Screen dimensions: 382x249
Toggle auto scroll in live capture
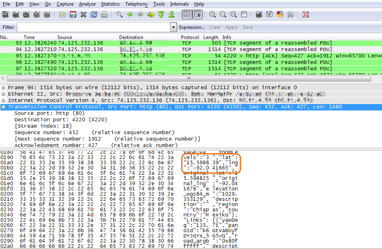[197, 14]
